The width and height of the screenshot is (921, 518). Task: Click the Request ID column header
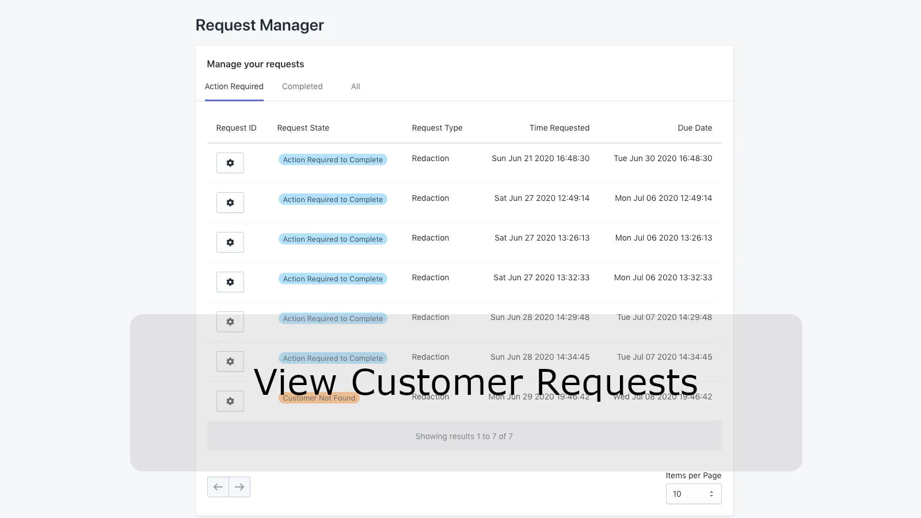pyautogui.click(x=237, y=128)
